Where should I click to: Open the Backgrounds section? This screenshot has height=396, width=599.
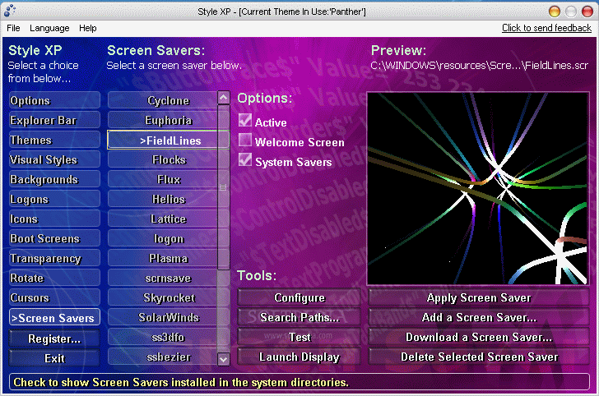coord(54,179)
